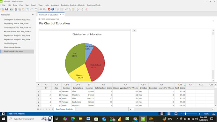Viewport: 217px width, 122px height.
Task: Click the Windows Start button
Action: tap(4, 119)
